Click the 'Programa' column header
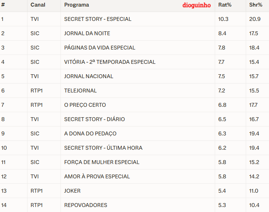Image resolution: width=269 pixels, height=212 pixels. click(76, 5)
